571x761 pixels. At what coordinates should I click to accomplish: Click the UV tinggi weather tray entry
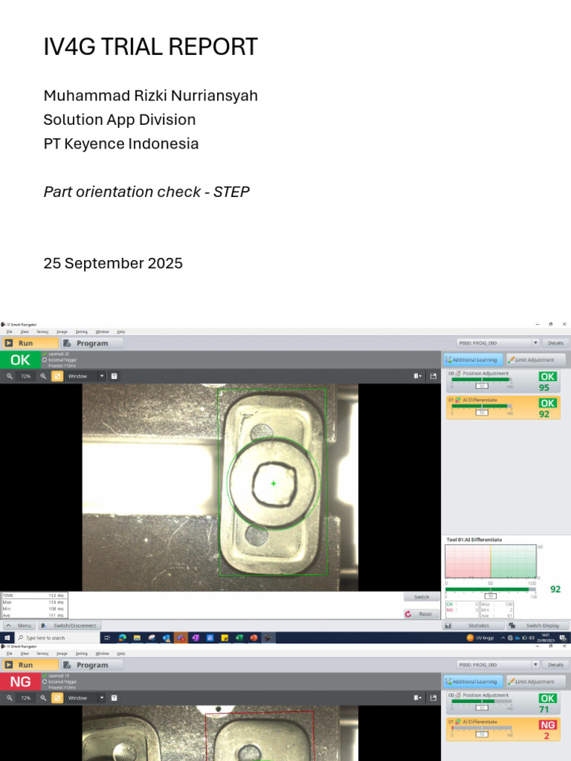[x=480, y=638]
